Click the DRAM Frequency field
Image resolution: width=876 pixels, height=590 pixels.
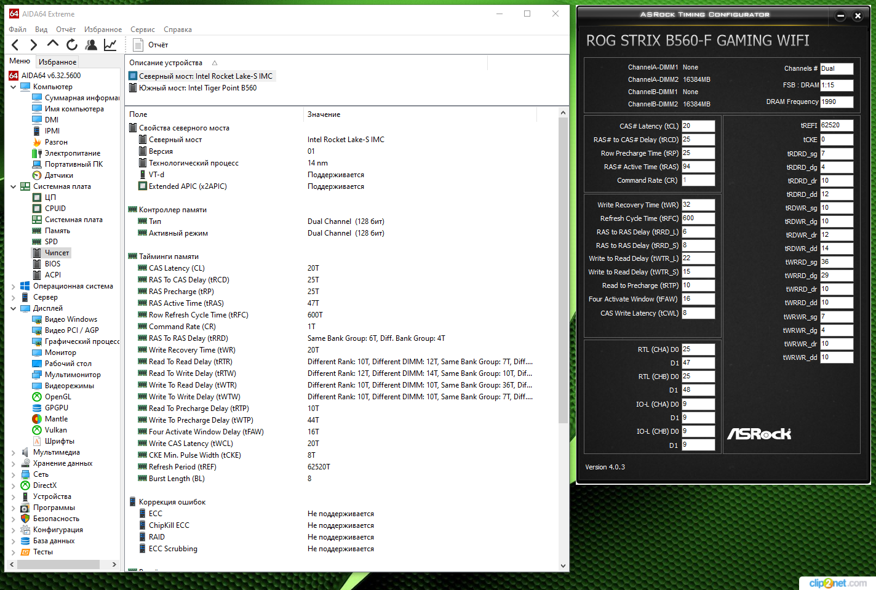click(x=837, y=102)
